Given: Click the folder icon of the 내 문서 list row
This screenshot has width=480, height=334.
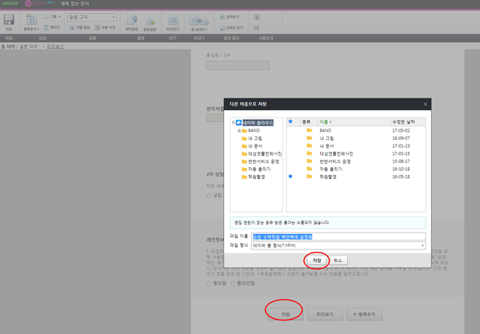Looking at the screenshot, I should 309,145.
